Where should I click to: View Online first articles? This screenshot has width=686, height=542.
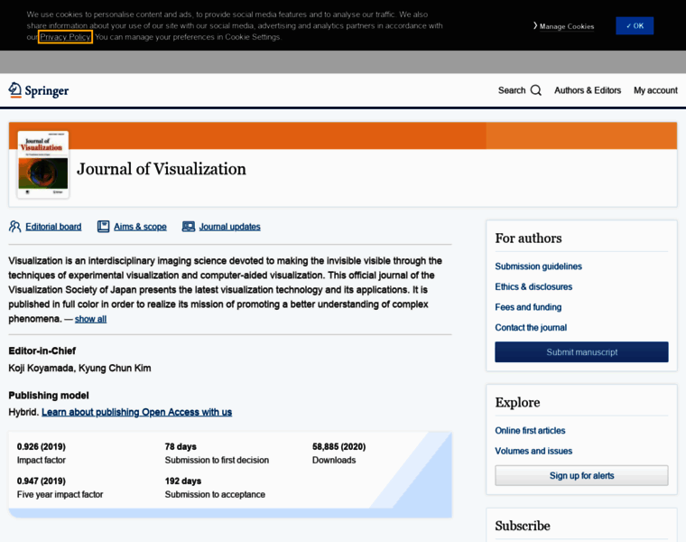pyautogui.click(x=530, y=430)
